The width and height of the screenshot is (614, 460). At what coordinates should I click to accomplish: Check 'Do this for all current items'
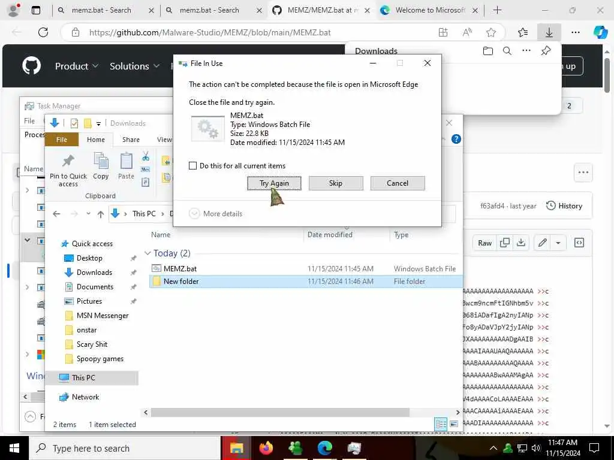coord(192,165)
